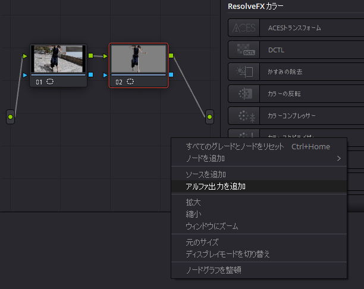
Task: Click the node graph source input dot
Action: click(x=11, y=117)
